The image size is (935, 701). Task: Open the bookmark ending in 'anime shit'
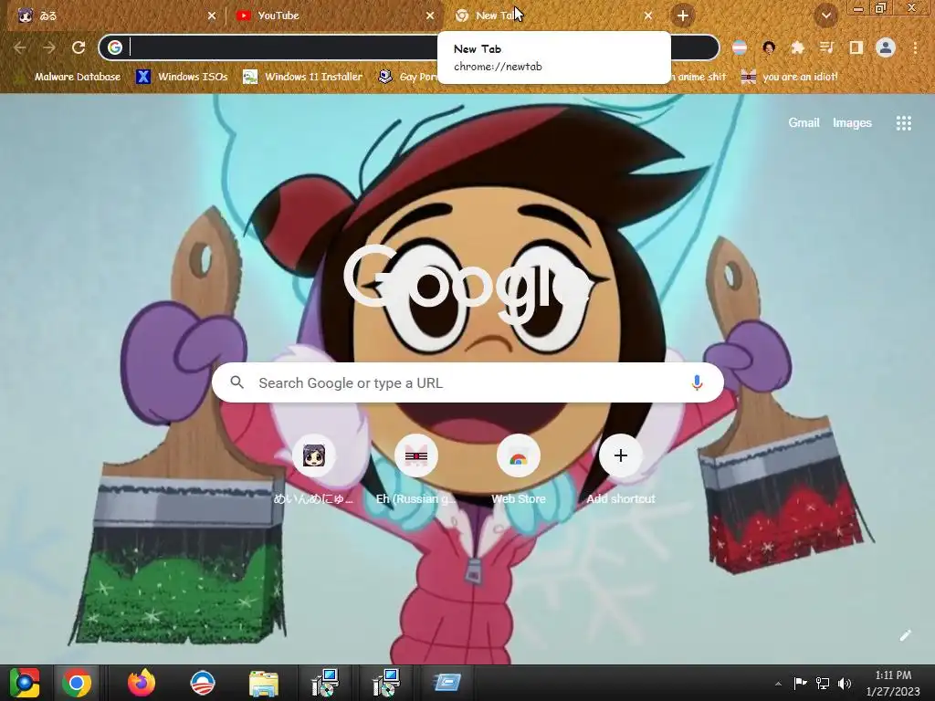(699, 77)
